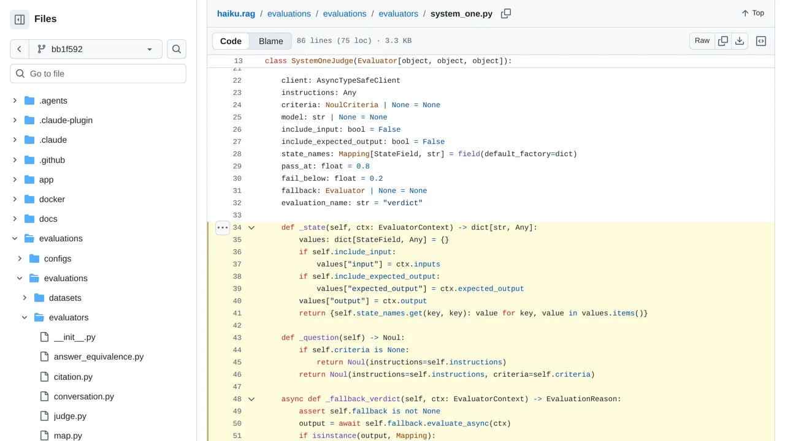Viewport: 785px width, 441px height.
Task: Click line number 43
Action: pos(237,337)
